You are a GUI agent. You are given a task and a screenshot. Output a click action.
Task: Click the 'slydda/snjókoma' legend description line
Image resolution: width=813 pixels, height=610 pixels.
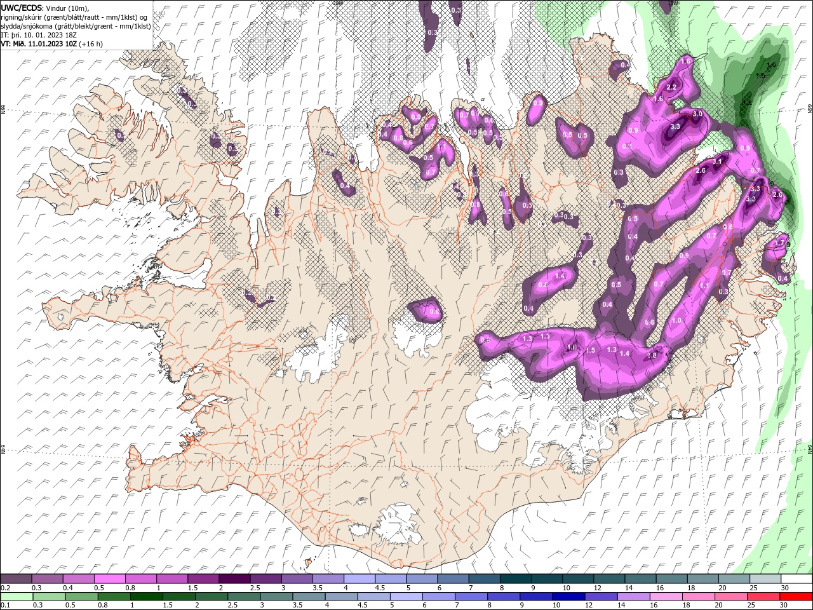[x=76, y=26]
